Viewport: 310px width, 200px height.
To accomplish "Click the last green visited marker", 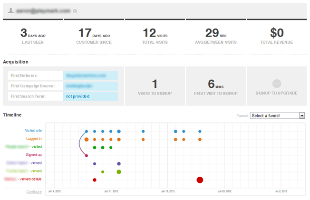I will [111, 147].
